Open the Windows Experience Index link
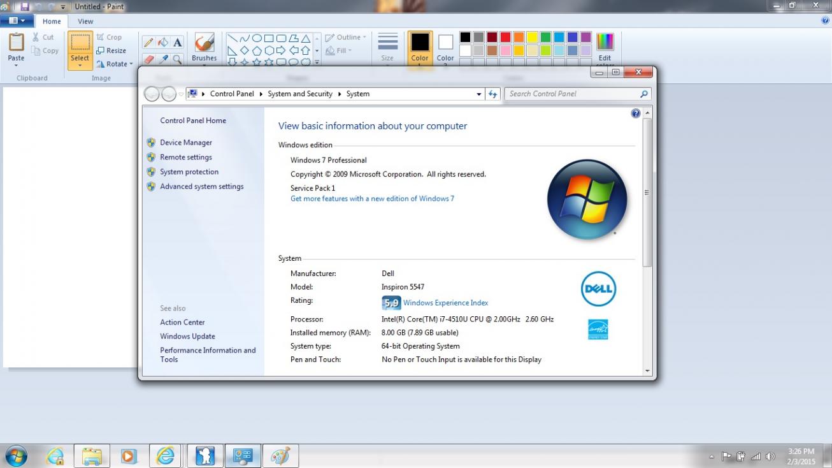Viewport: 832px width, 468px height. (445, 303)
